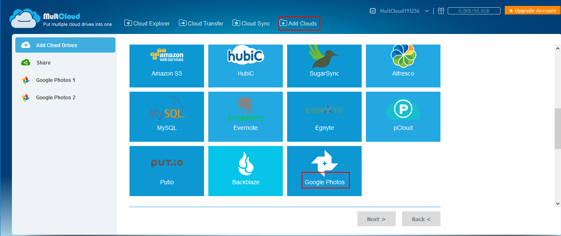Click the MultCloud193256 username
The width and height of the screenshot is (561, 236).
tap(400, 11)
